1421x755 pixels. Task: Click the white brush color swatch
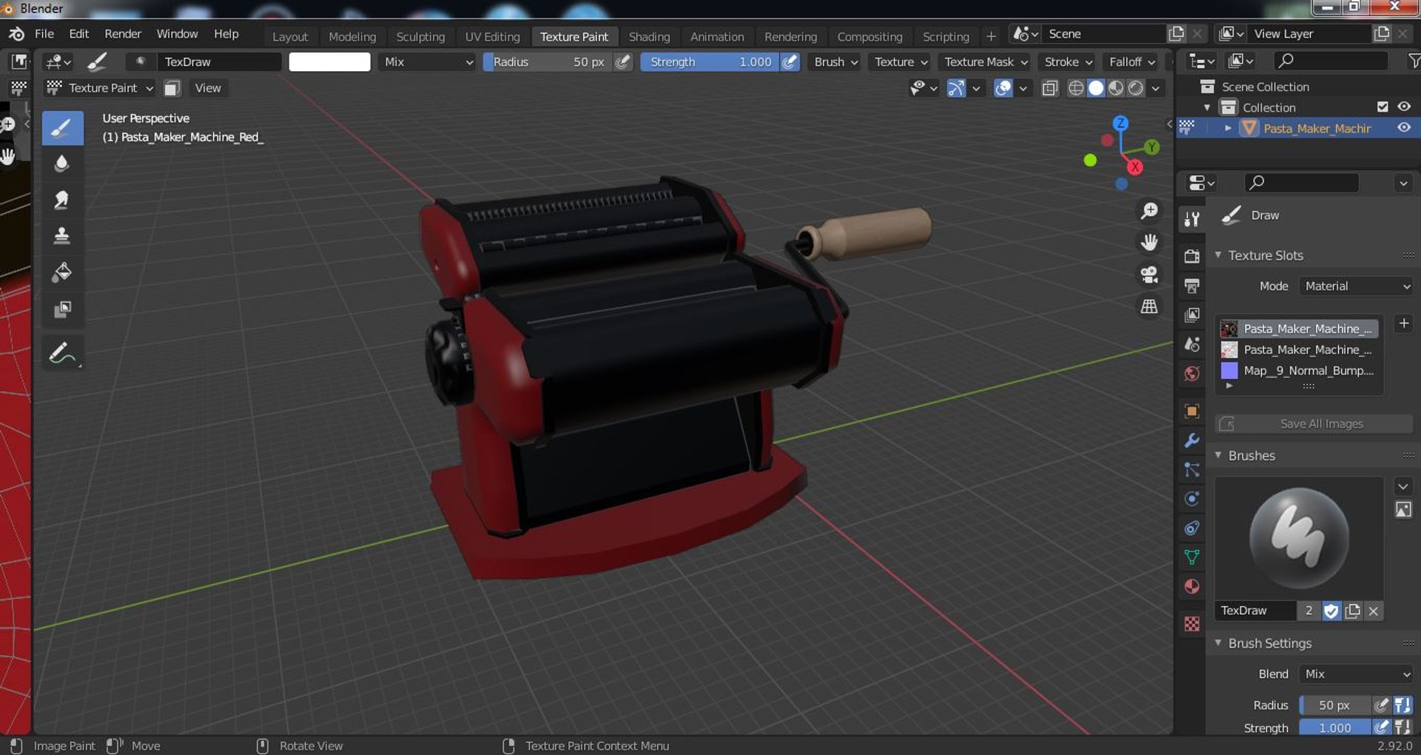click(x=329, y=61)
